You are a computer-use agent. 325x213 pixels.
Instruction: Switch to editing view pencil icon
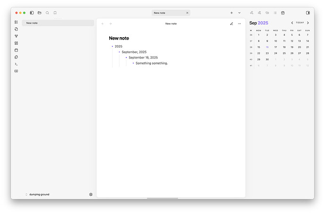232,24
